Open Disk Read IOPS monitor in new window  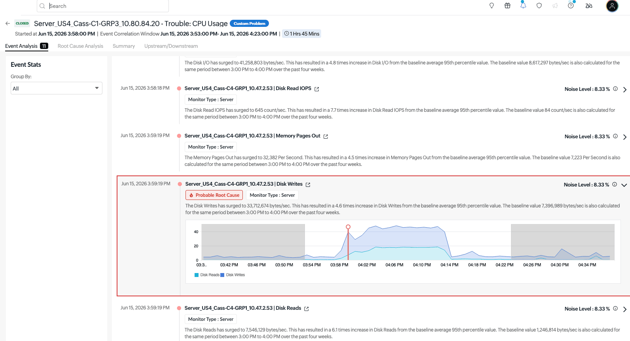(x=317, y=89)
